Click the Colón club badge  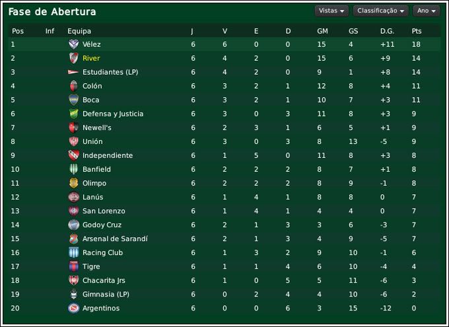[73, 86]
